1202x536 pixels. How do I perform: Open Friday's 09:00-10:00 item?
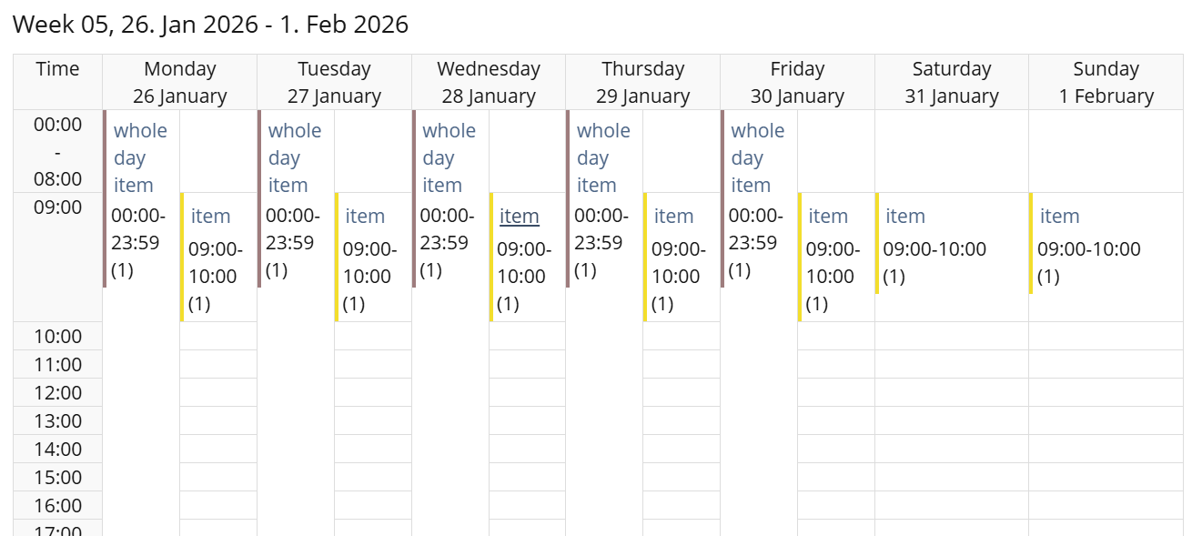point(828,217)
